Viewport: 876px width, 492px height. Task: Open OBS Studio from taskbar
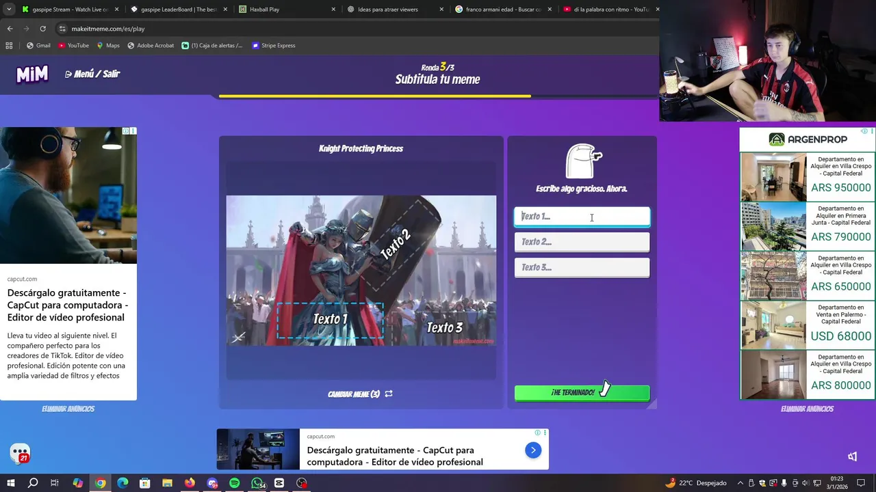pos(302,483)
